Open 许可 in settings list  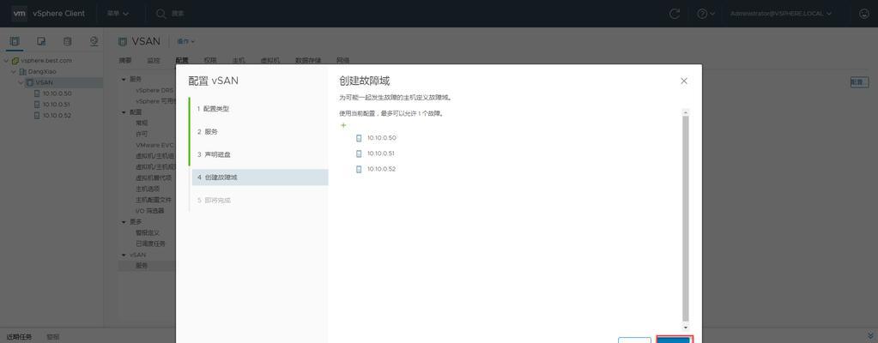pyautogui.click(x=142, y=135)
